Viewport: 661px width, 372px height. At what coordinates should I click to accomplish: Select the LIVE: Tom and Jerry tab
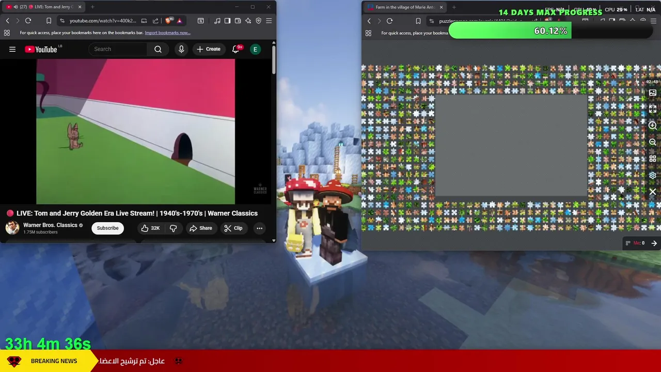[44, 7]
